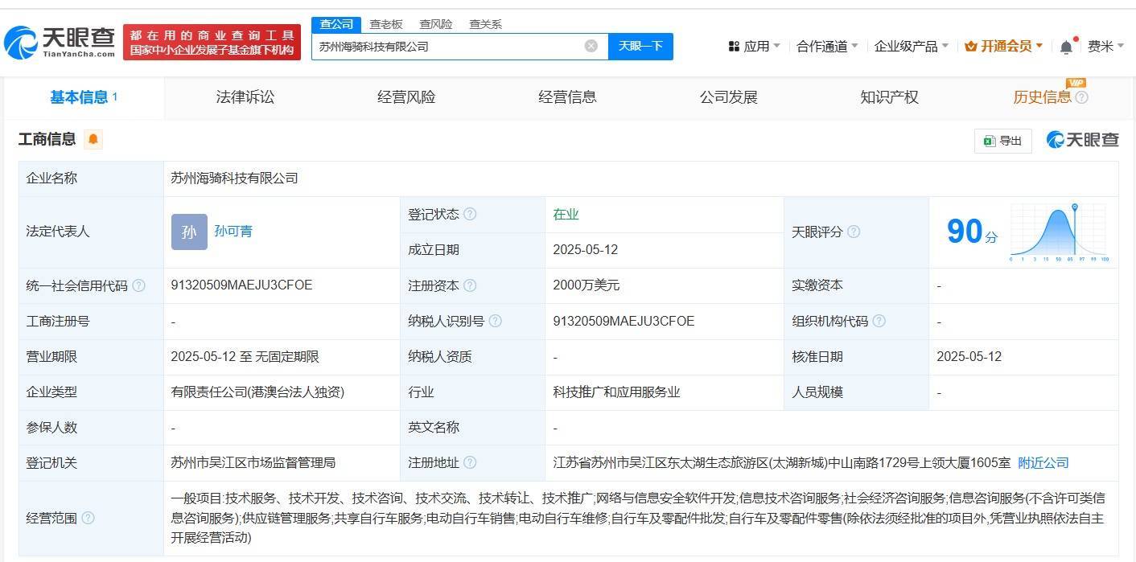
Task: Click establishment date 2025-05-12 value
Action: 585,250
